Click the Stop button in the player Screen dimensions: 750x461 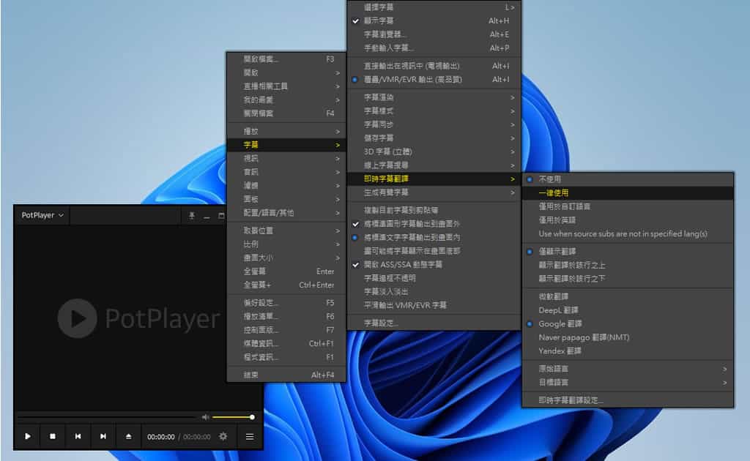pyautogui.click(x=53, y=436)
